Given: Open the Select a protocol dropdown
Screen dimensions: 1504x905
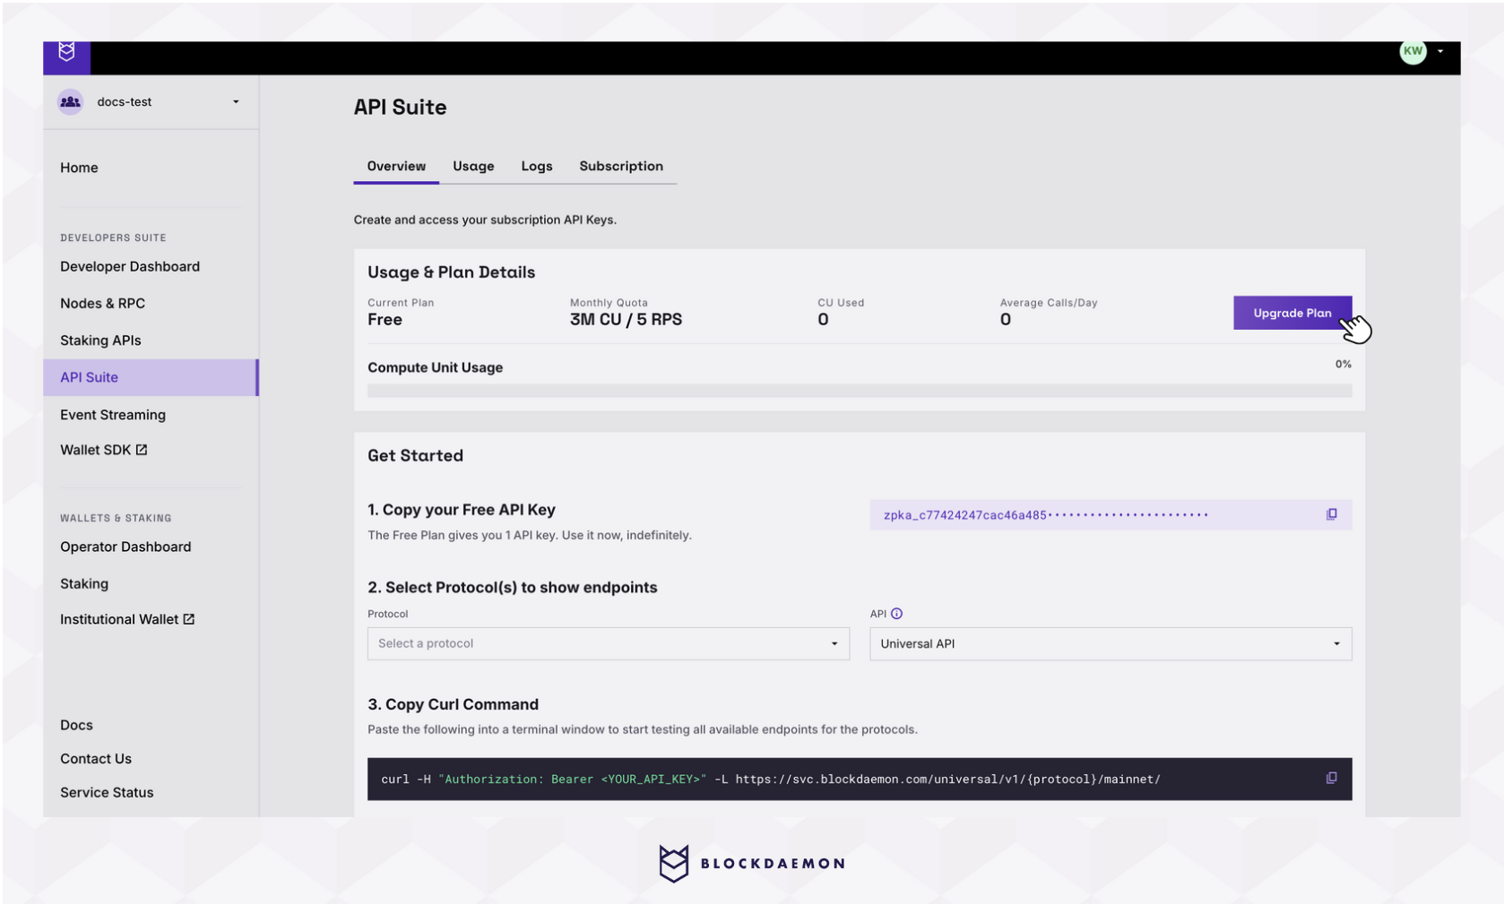Looking at the screenshot, I should pyautogui.click(x=609, y=643).
